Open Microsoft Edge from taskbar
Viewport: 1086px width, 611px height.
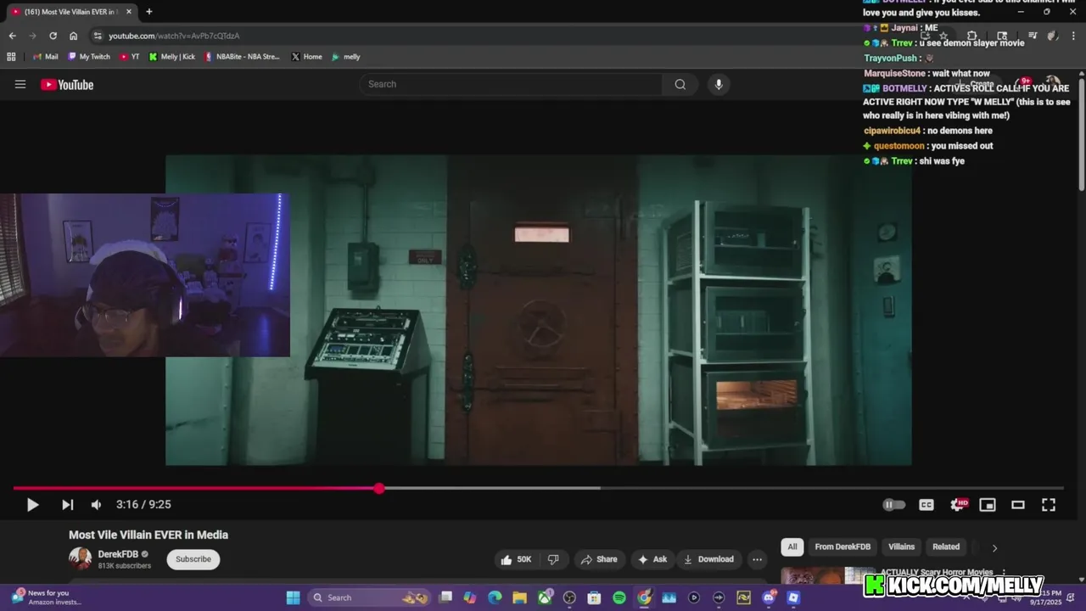[x=495, y=597]
